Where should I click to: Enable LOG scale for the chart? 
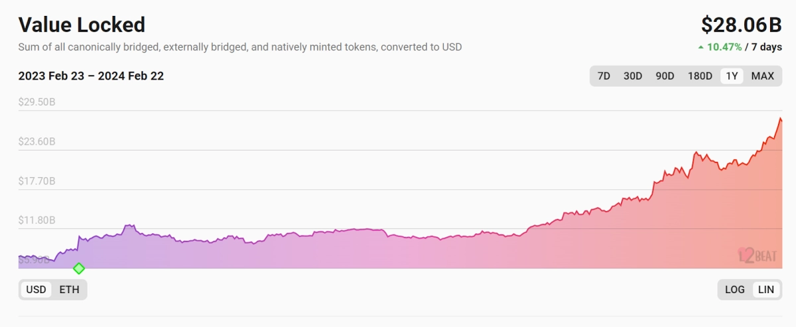pyautogui.click(x=735, y=290)
